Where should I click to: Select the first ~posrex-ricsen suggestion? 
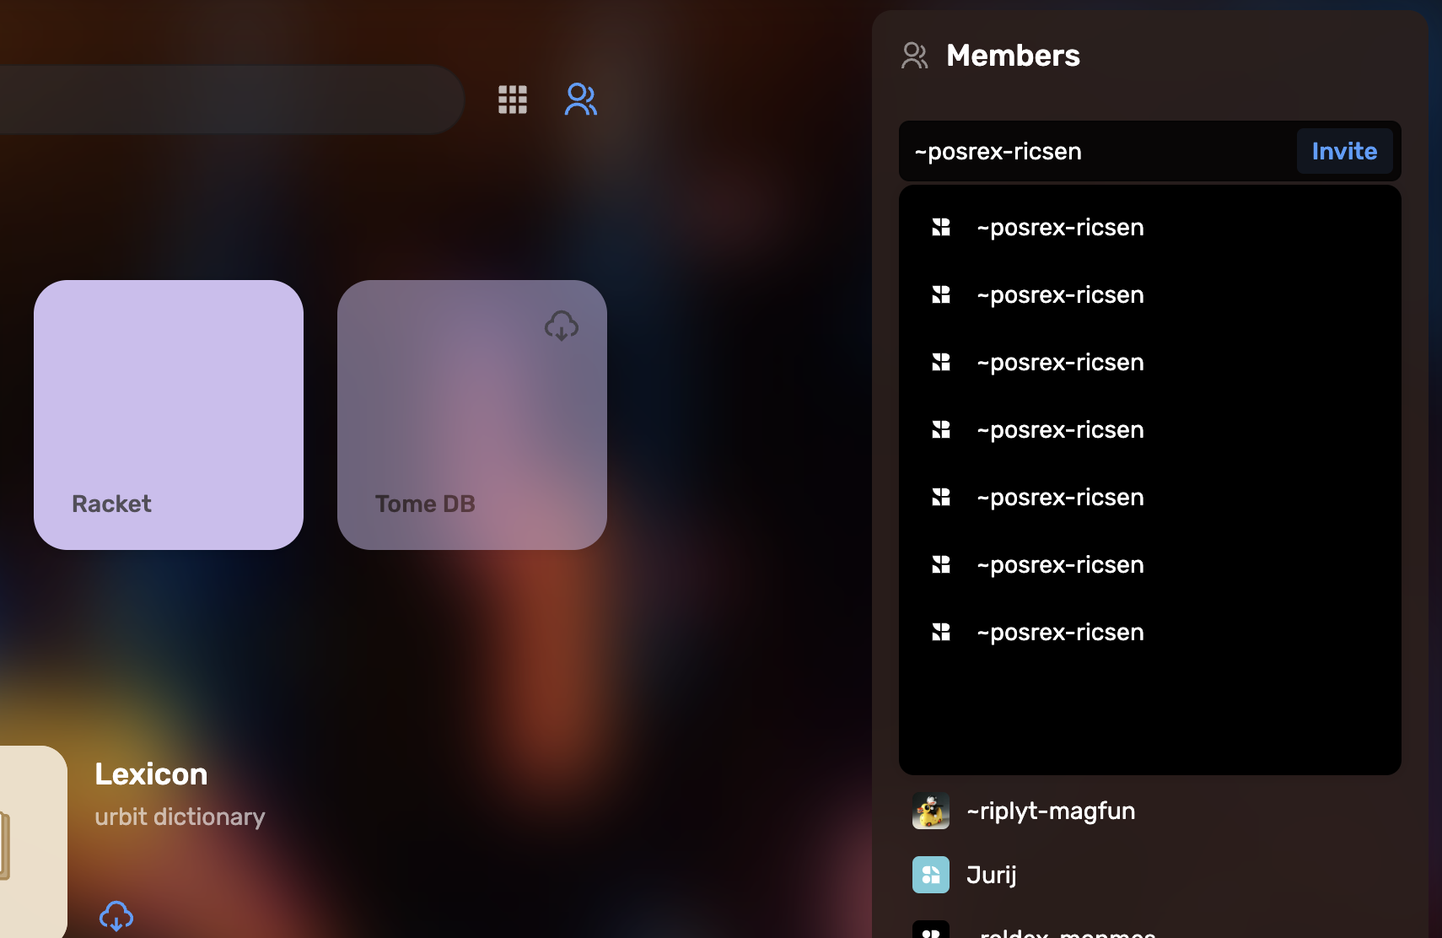[1060, 226]
